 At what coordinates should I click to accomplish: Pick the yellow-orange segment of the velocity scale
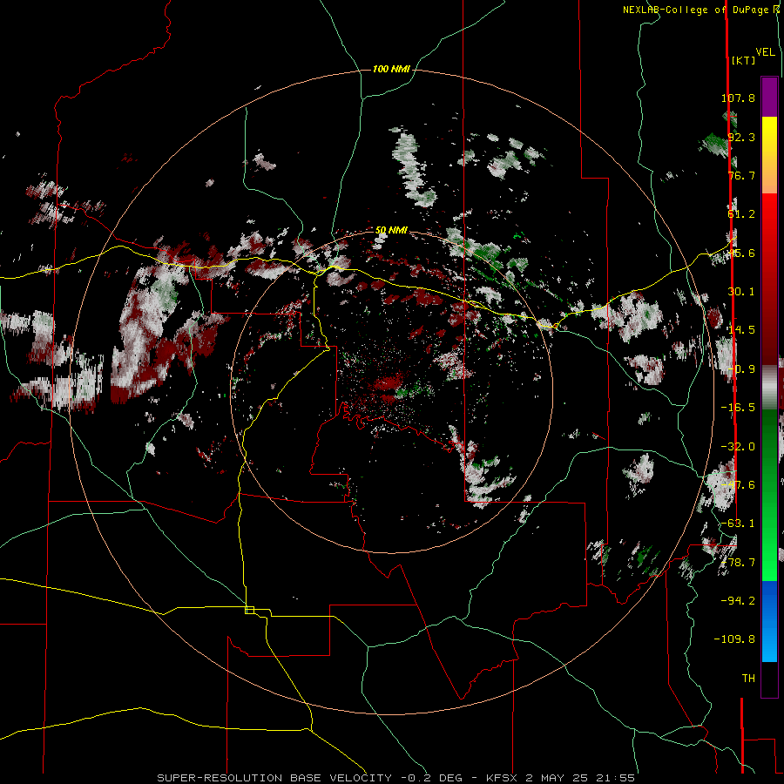[769, 155]
